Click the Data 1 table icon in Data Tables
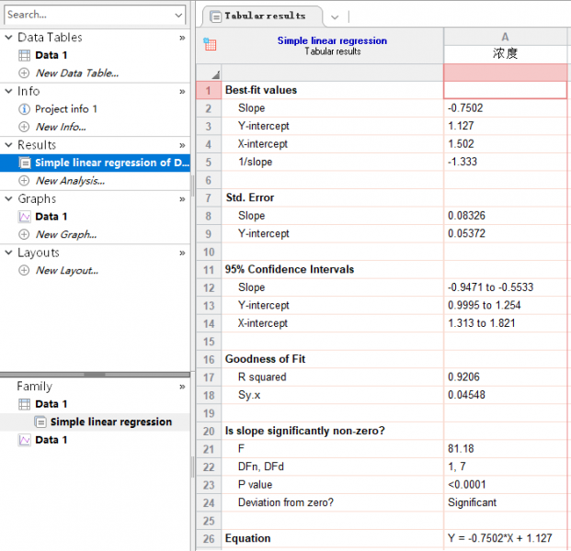Image resolution: width=571 pixels, height=551 pixels. tap(25, 55)
